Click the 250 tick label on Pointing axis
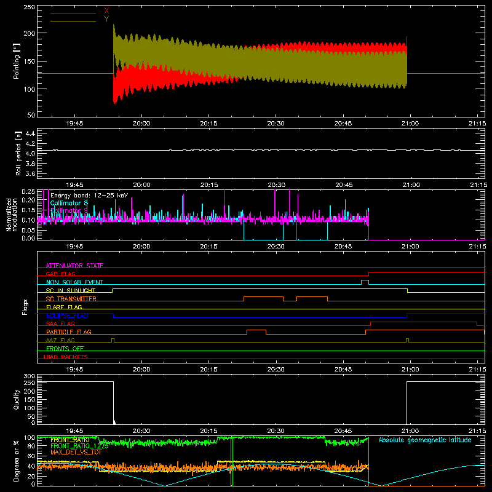 coord(29,7)
